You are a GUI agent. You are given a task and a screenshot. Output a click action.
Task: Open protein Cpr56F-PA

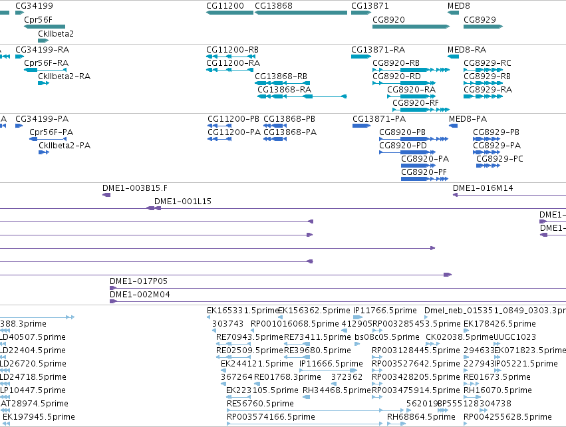(51, 132)
